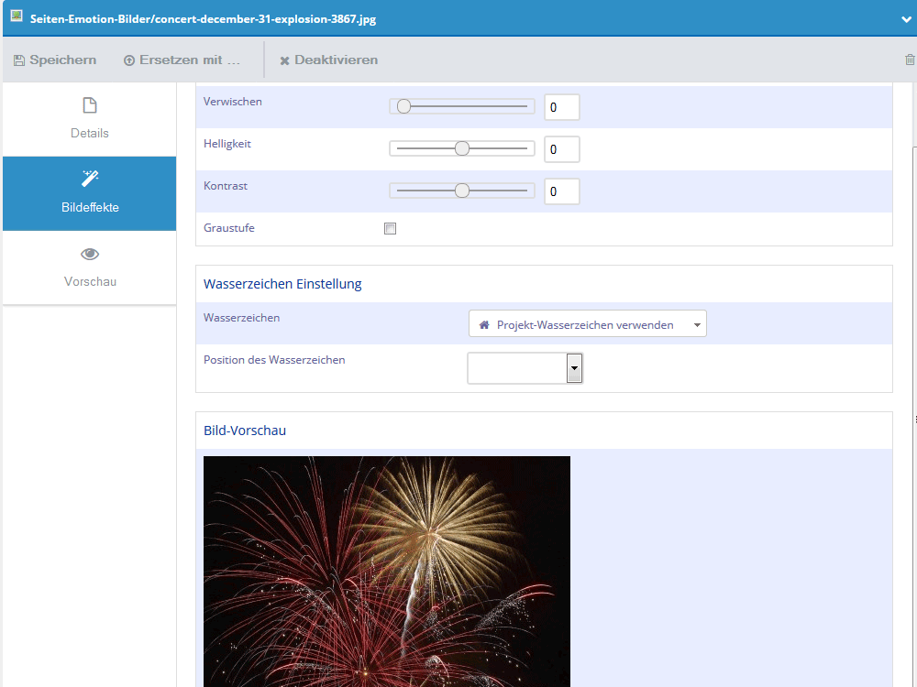The image size is (917, 687).
Task: Click the Ersetzen upload arrow icon
Action: 129,60
